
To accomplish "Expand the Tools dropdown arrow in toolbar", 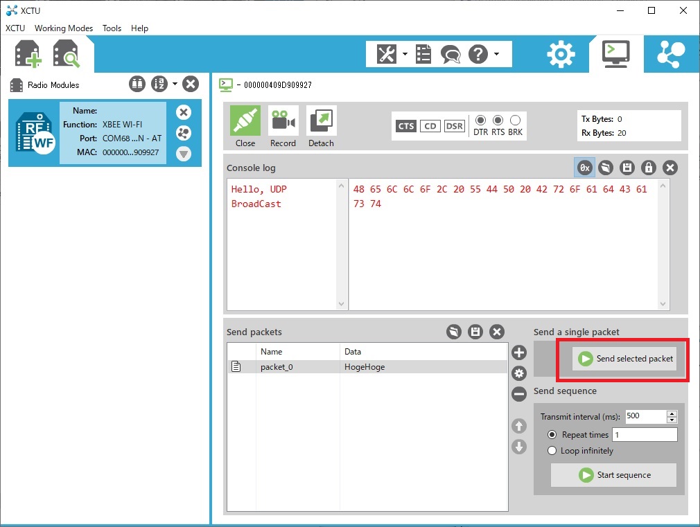I will click(405, 54).
